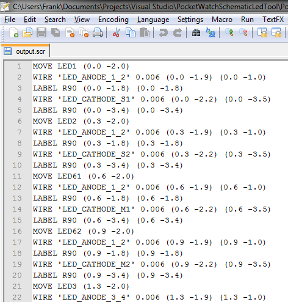Click the Save file floppy icon

(41, 32)
